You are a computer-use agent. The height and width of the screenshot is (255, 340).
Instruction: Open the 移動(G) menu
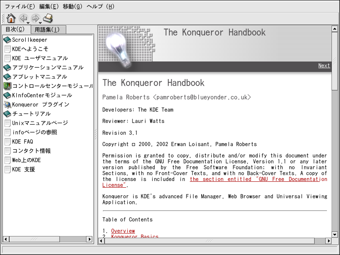click(73, 6)
